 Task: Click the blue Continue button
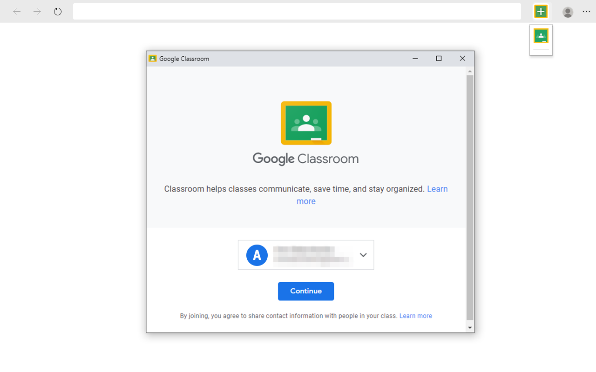[306, 291]
